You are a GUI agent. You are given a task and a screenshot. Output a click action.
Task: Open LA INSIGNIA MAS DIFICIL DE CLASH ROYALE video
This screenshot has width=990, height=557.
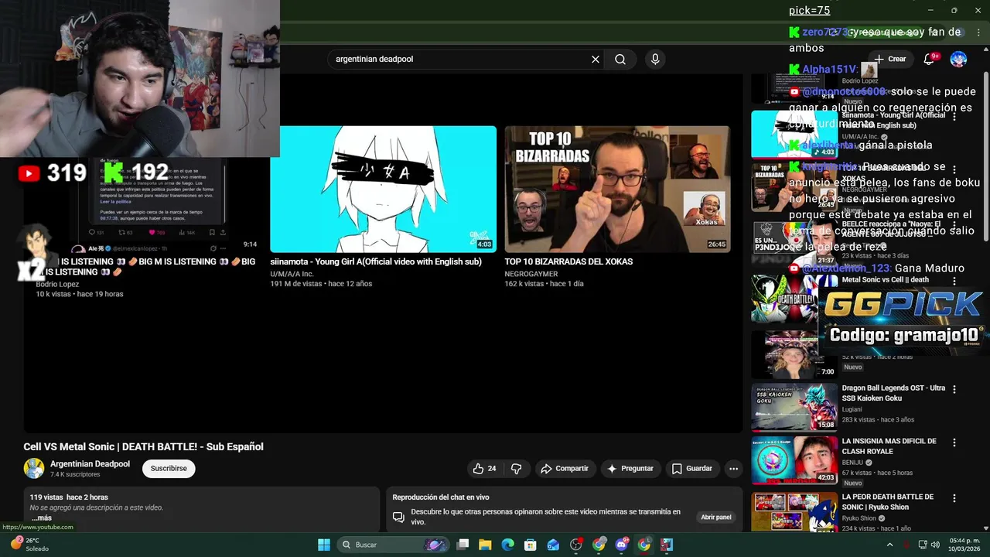[889, 446]
